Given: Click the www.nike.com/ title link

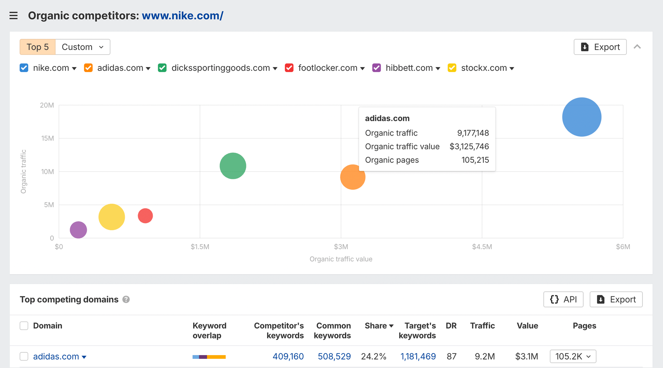Looking at the screenshot, I should [x=183, y=16].
